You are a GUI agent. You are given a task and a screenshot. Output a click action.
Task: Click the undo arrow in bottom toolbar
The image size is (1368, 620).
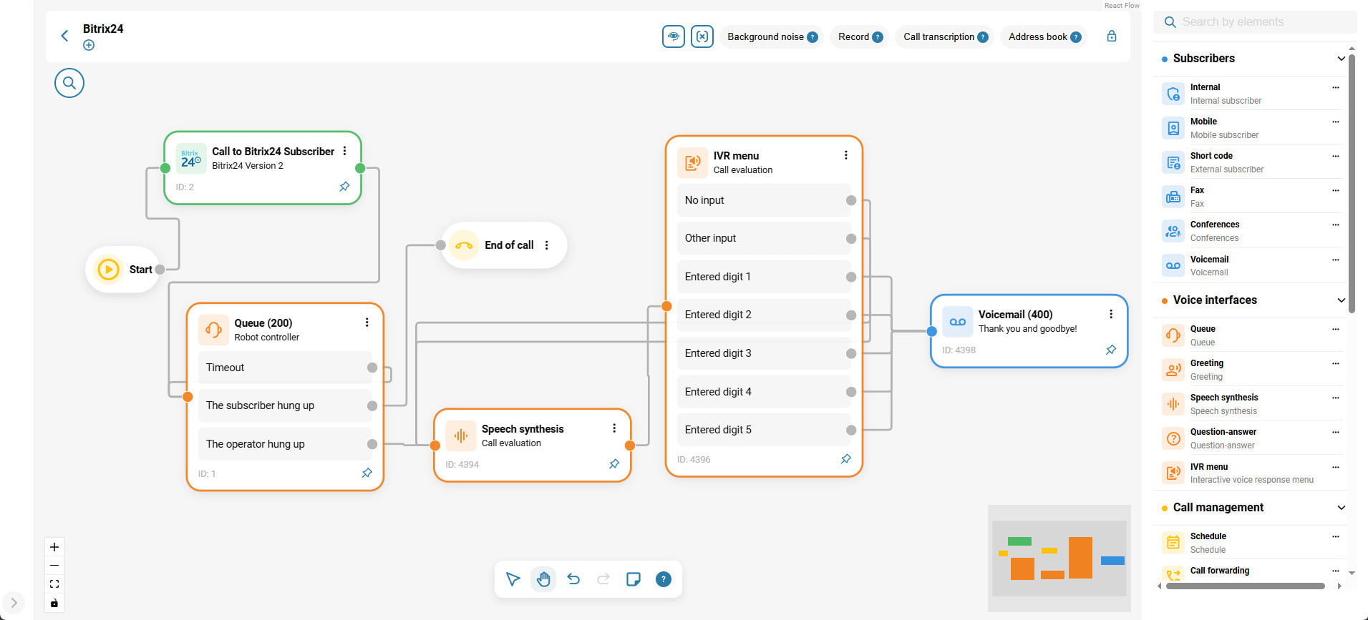pyautogui.click(x=573, y=579)
